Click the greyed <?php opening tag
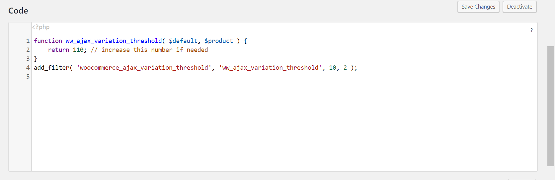This screenshot has height=180, width=555. click(x=41, y=27)
